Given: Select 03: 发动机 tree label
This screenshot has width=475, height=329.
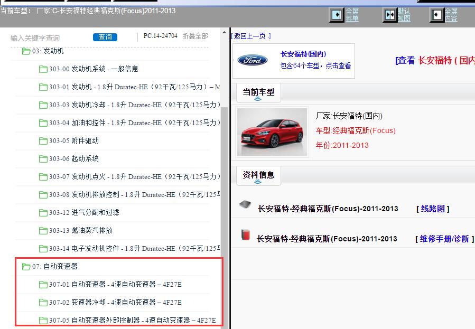Looking at the screenshot, I should coord(48,51).
